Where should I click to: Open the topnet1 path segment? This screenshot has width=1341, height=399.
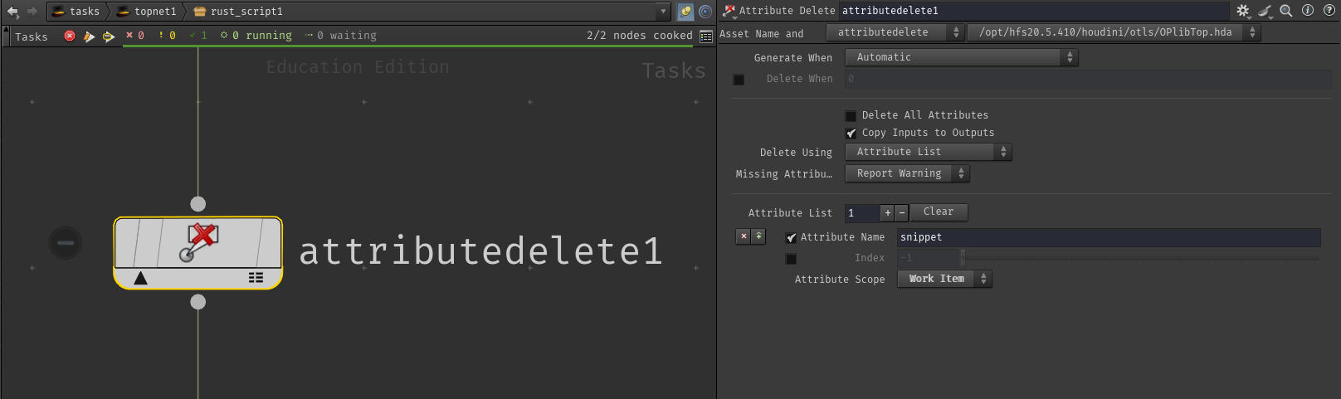[x=148, y=12]
